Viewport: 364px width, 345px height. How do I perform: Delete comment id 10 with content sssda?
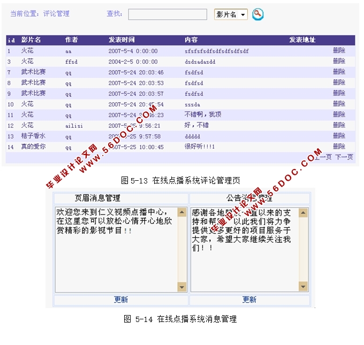339,104
